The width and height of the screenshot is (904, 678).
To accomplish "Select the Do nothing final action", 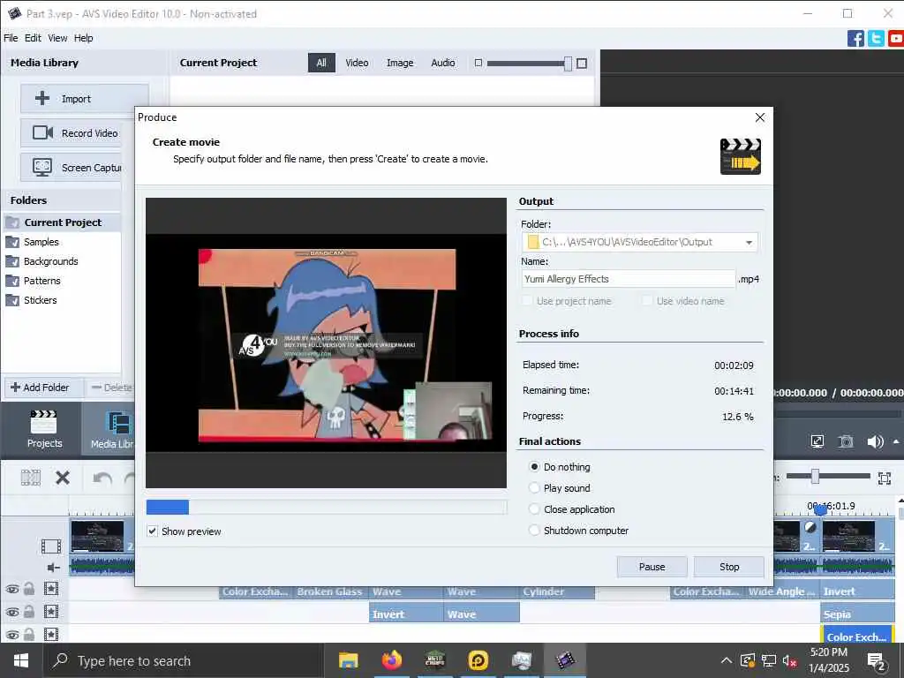I will tap(534, 466).
